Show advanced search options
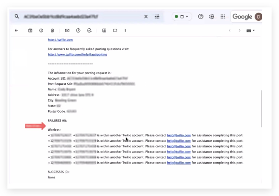Screen dimensions: 279x196 point(157,17)
